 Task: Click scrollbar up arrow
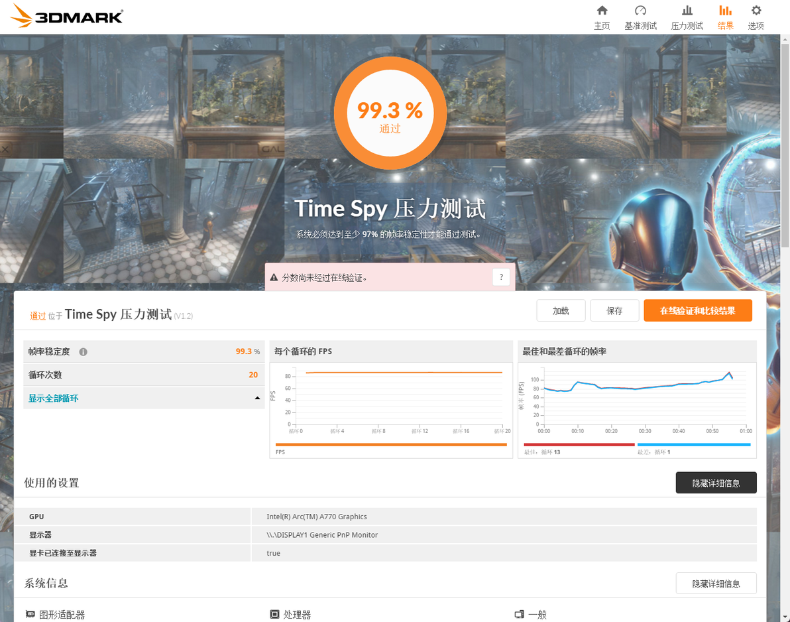coord(785,39)
